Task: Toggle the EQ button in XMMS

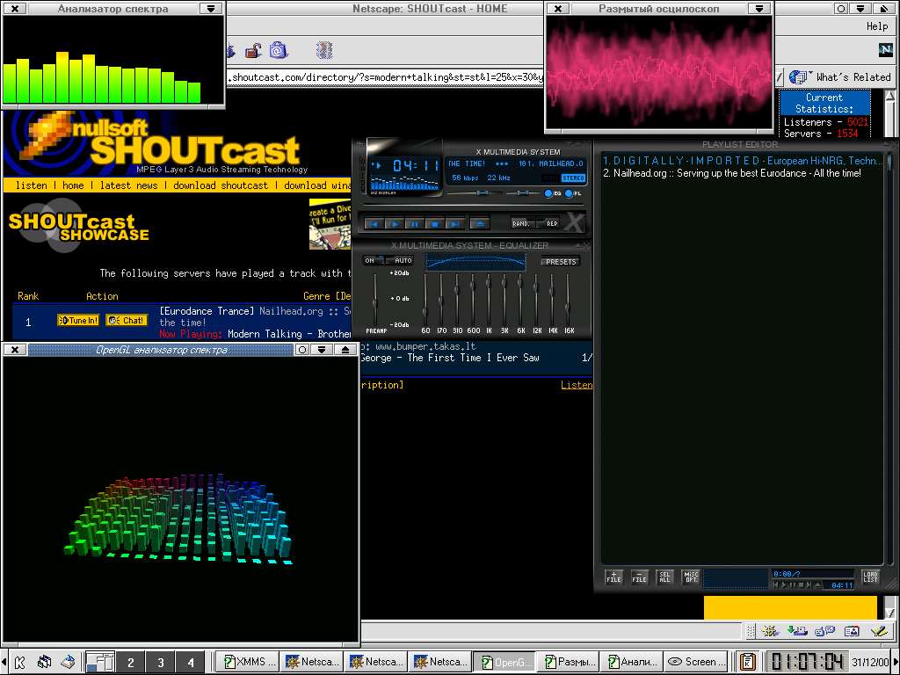Action: (x=554, y=193)
